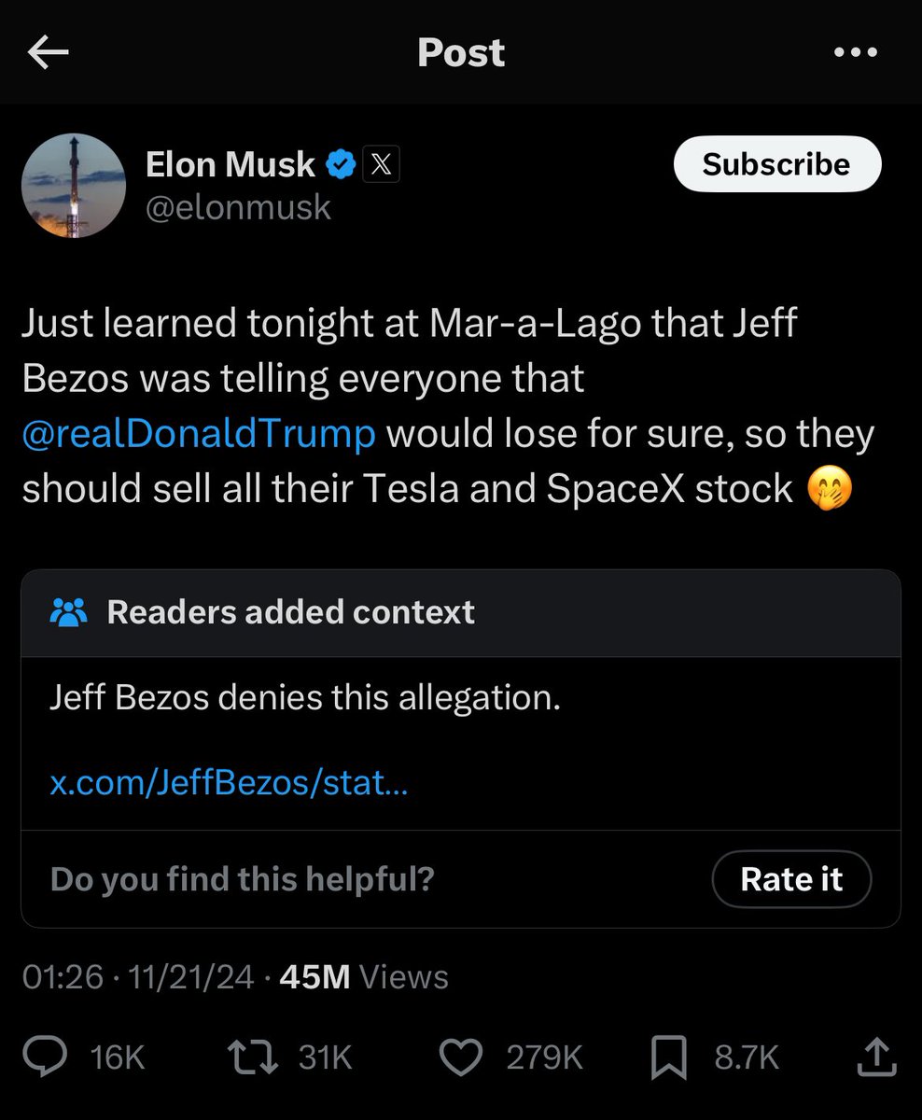Open Elon Musk's profile picture
Image resolution: width=922 pixels, height=1120 pixels.
point(74,185)
